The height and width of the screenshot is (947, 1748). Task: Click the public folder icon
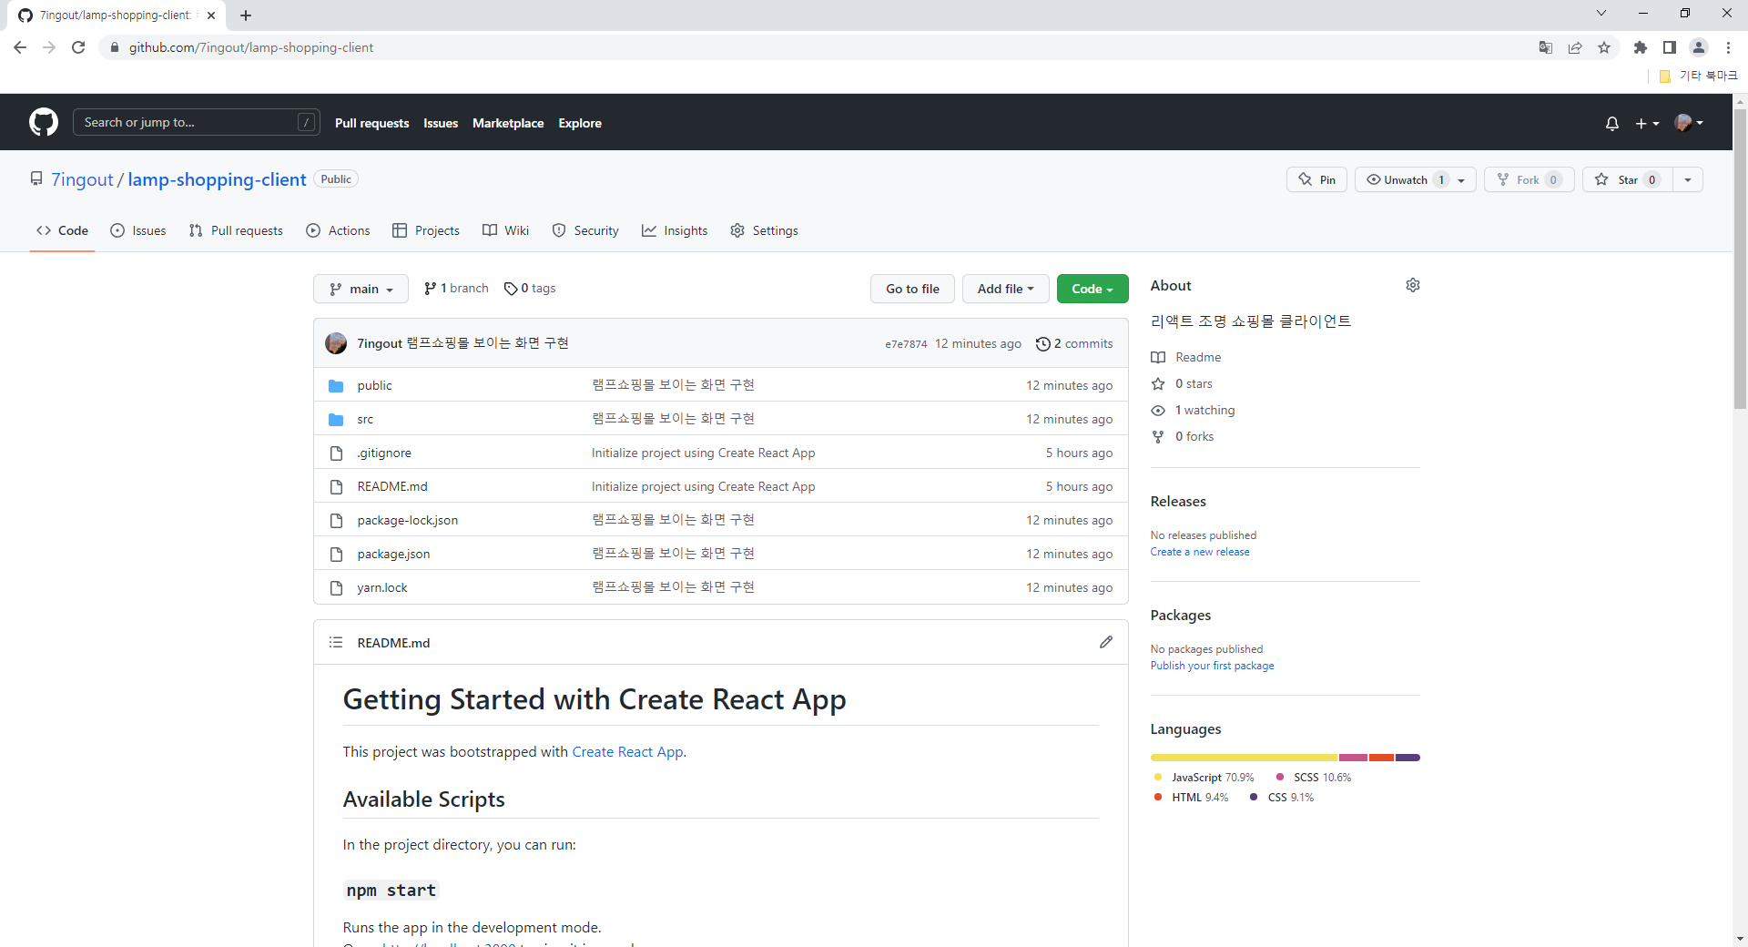(x=336, y=386)
